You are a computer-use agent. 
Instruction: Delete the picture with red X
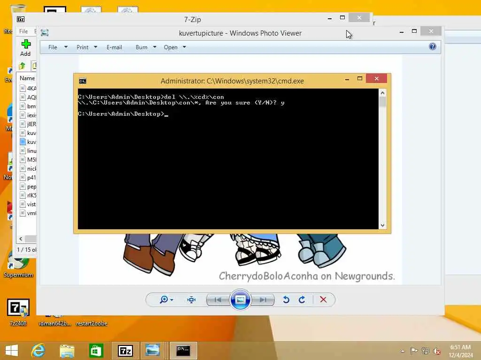coord(323,300)
